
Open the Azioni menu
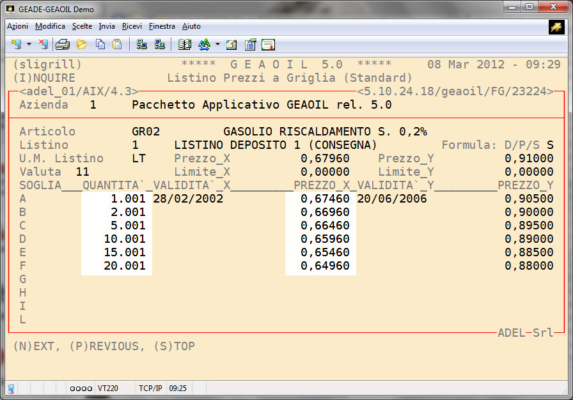tap(17, 26)
